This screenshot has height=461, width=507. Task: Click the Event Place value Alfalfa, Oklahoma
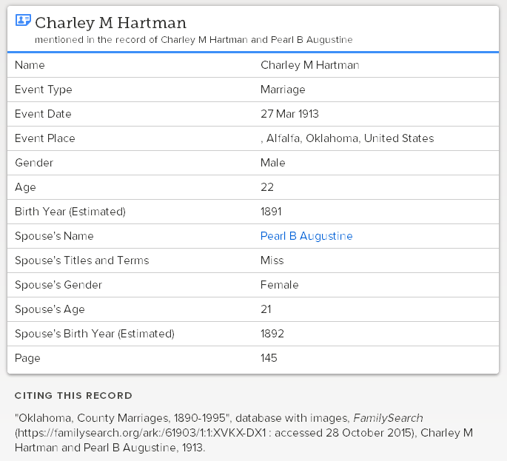pyautogui.click(x=347, y=138)
